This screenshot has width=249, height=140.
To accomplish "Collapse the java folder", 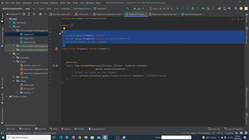I will click(x=10, y=26).
